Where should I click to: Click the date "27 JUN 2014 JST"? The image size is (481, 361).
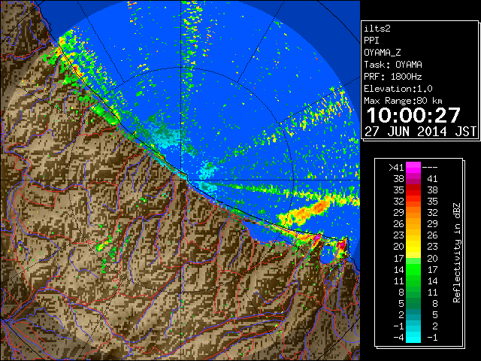pyautogui.click(x=420, y=132)
